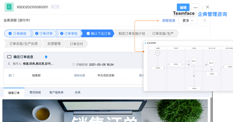Viewport: 233px width, 122px height.
Task: Select the 订单评审 process step
Action: (x=44, y=33)
